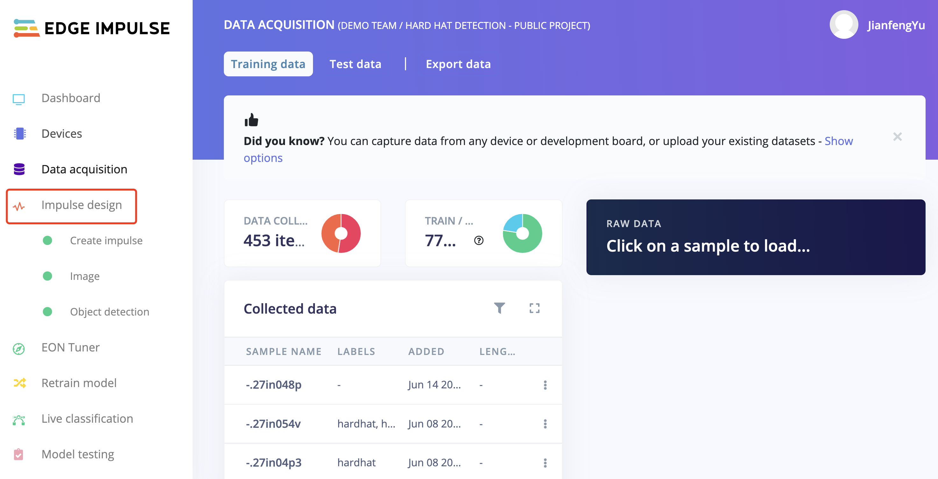Click the JianfengYu username

(x=896, y=25)
